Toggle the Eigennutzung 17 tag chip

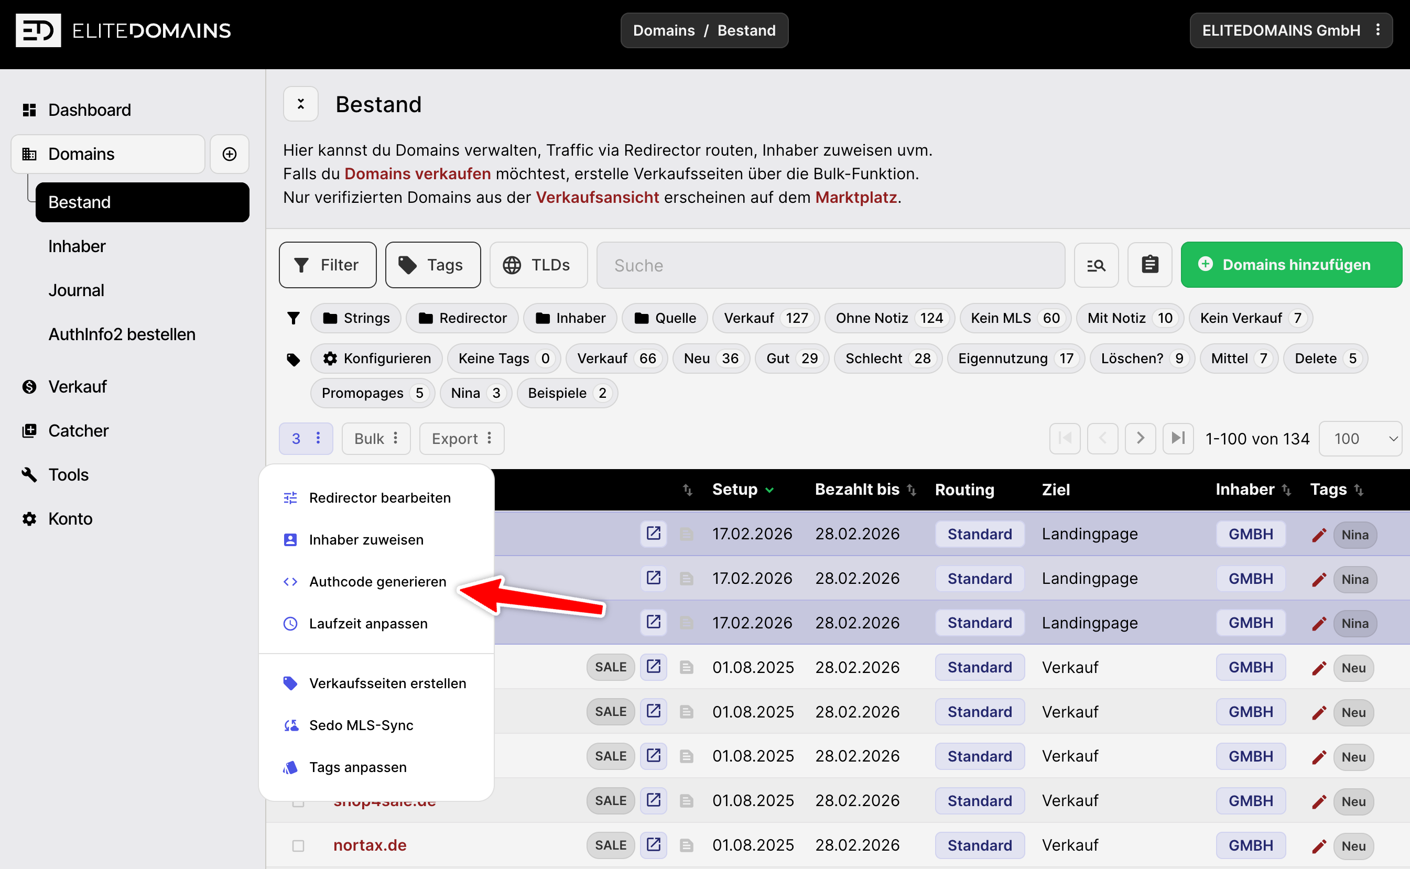pos(1016,359)
